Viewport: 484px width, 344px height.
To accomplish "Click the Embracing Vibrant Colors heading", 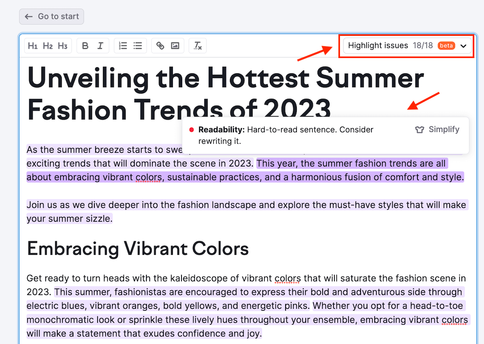I will point(138,249).
